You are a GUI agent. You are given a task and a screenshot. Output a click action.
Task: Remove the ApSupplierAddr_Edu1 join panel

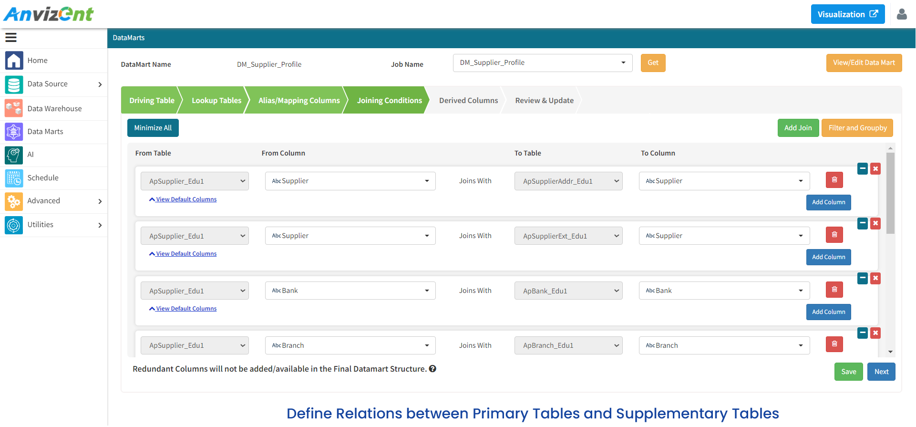(875, 168)
